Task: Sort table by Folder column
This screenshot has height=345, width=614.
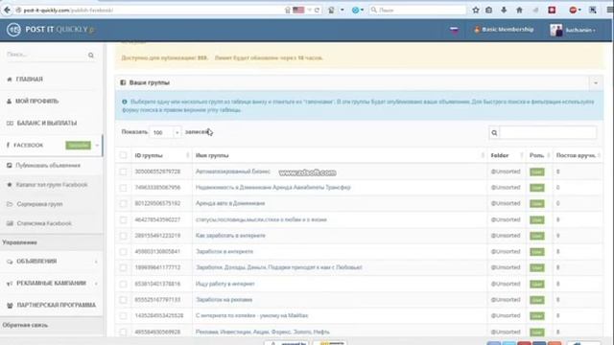Action: (x=507, y=155)
